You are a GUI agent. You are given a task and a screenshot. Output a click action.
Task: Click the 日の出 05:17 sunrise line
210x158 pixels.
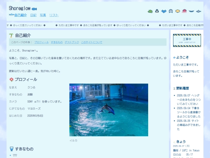(x=183, y=154)
